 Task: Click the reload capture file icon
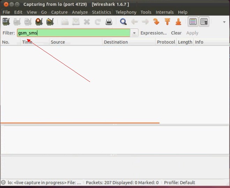[x=98, y=22]
